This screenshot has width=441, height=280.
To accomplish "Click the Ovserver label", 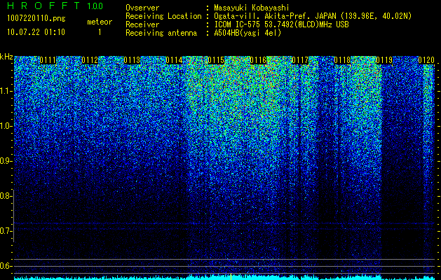I will coord(142,8).
